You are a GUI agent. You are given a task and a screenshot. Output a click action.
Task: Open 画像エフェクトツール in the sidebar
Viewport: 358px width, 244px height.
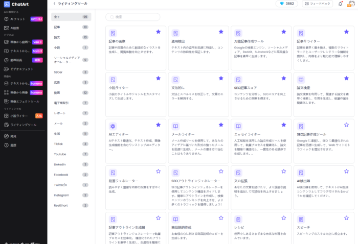[x=24, y=102]
